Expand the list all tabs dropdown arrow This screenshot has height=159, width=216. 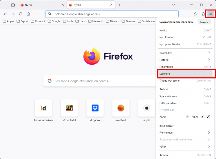click(x=174, y=5)
